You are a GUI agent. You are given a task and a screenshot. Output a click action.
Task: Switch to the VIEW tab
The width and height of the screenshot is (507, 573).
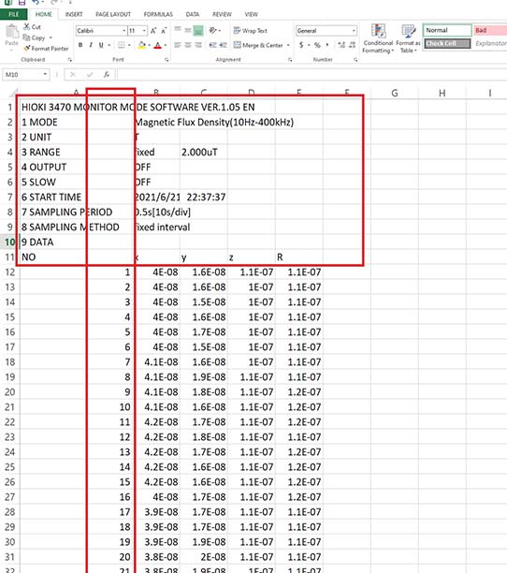tap(251, 14)
